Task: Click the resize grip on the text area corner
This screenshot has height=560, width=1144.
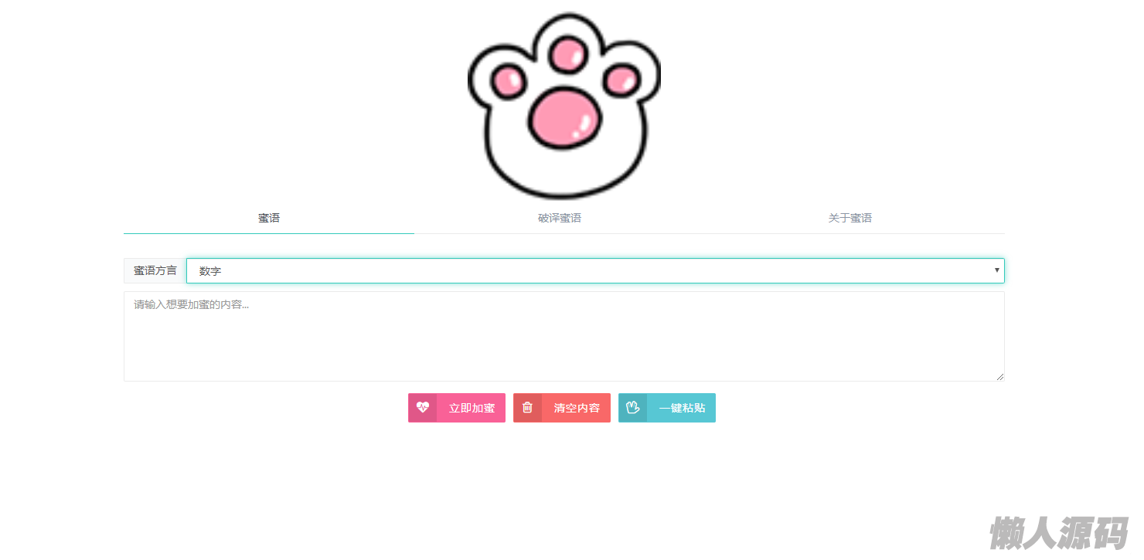Action: [999, 376]
